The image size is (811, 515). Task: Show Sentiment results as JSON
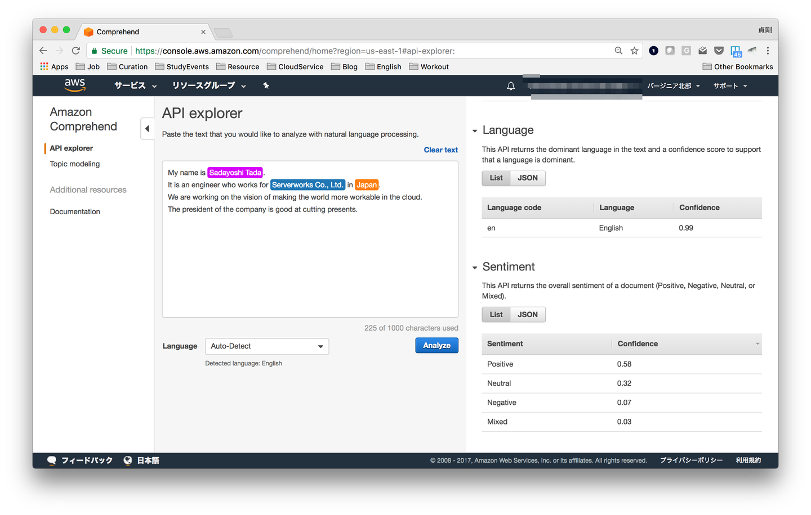(x=528, y=314)
